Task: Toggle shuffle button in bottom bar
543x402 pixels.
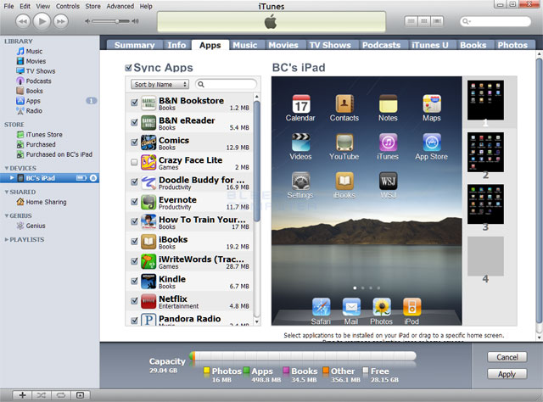Action: 42,395
